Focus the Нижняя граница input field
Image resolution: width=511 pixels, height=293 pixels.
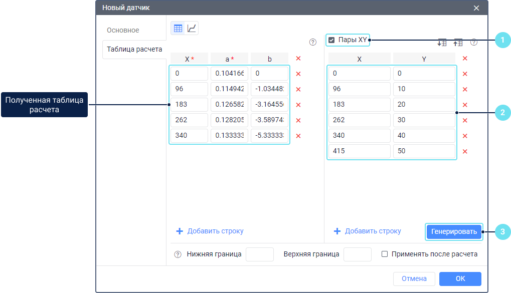260,254
